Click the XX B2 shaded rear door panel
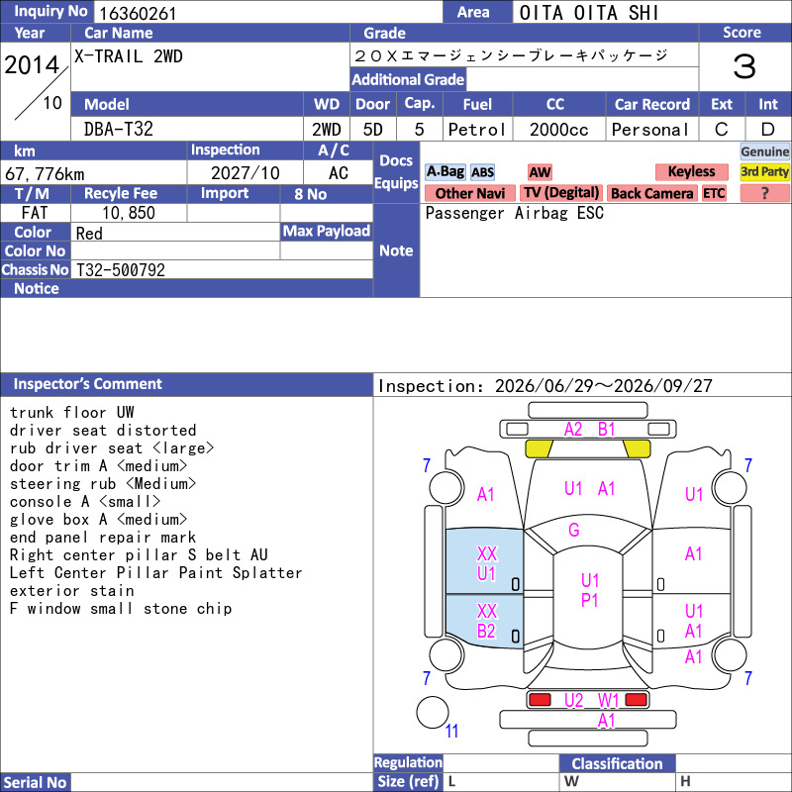 pyautogui.click(x=484, y=621)
